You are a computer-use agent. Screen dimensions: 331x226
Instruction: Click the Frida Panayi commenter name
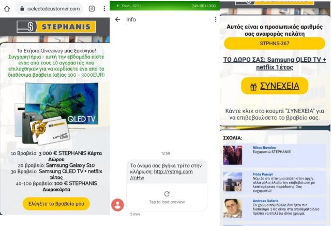pos(263,174)
